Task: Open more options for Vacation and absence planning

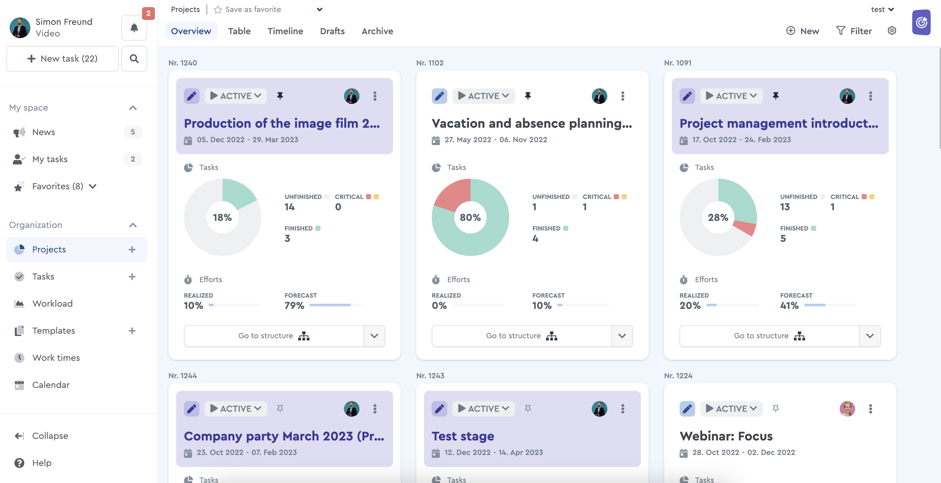Action: tap(622, 96)
